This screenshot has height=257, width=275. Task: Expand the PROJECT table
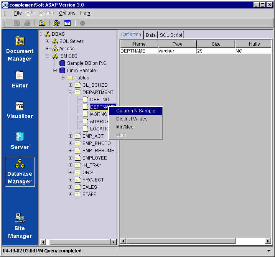tap(70, 180)
